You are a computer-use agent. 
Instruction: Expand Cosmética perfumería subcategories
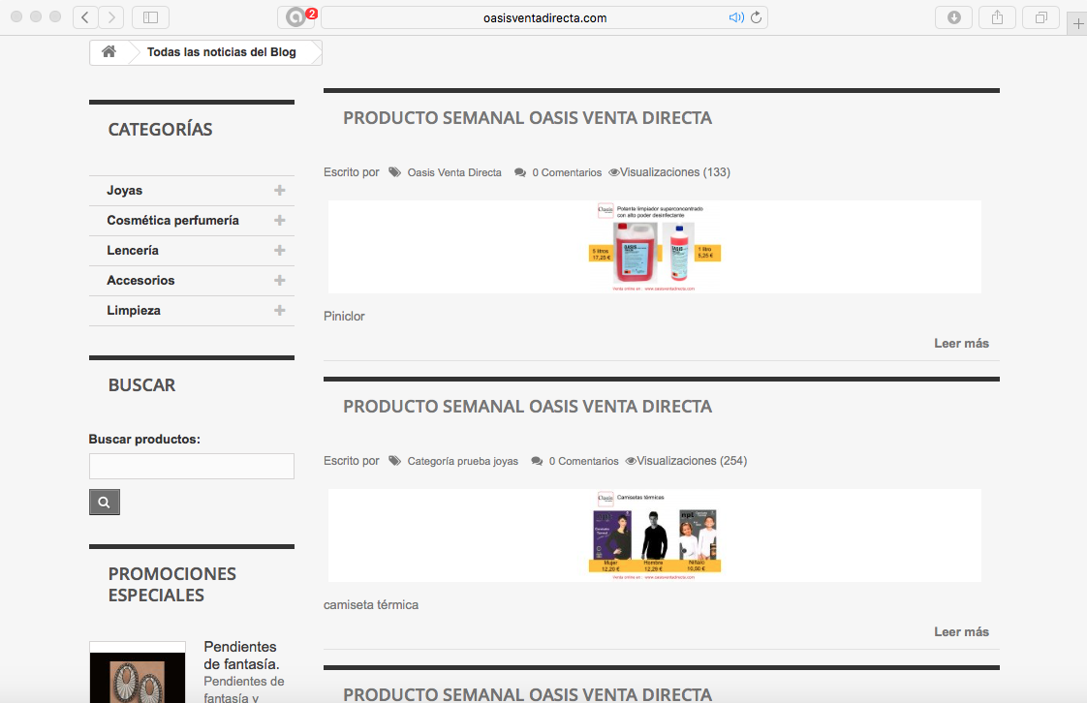(x=279, y=220)
